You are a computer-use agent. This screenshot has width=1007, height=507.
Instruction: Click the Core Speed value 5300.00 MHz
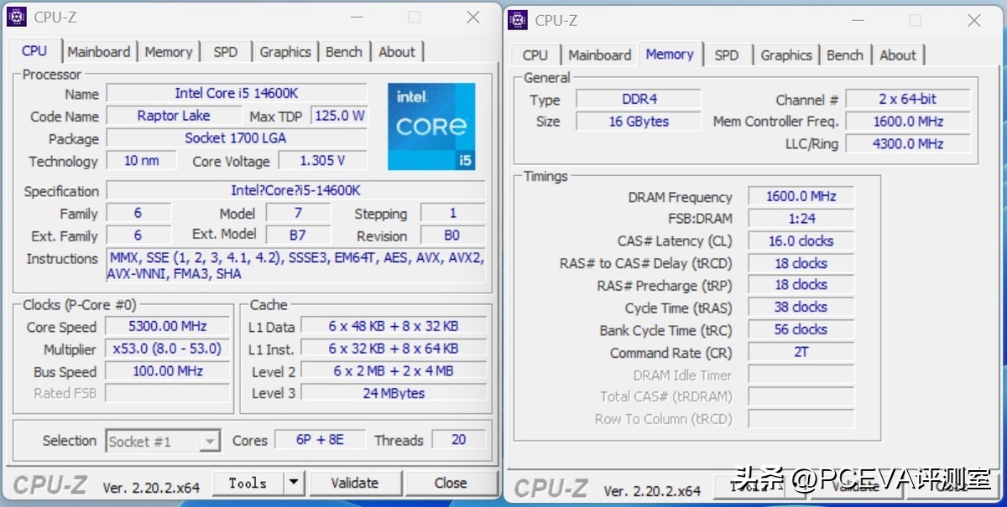(169, 326)
